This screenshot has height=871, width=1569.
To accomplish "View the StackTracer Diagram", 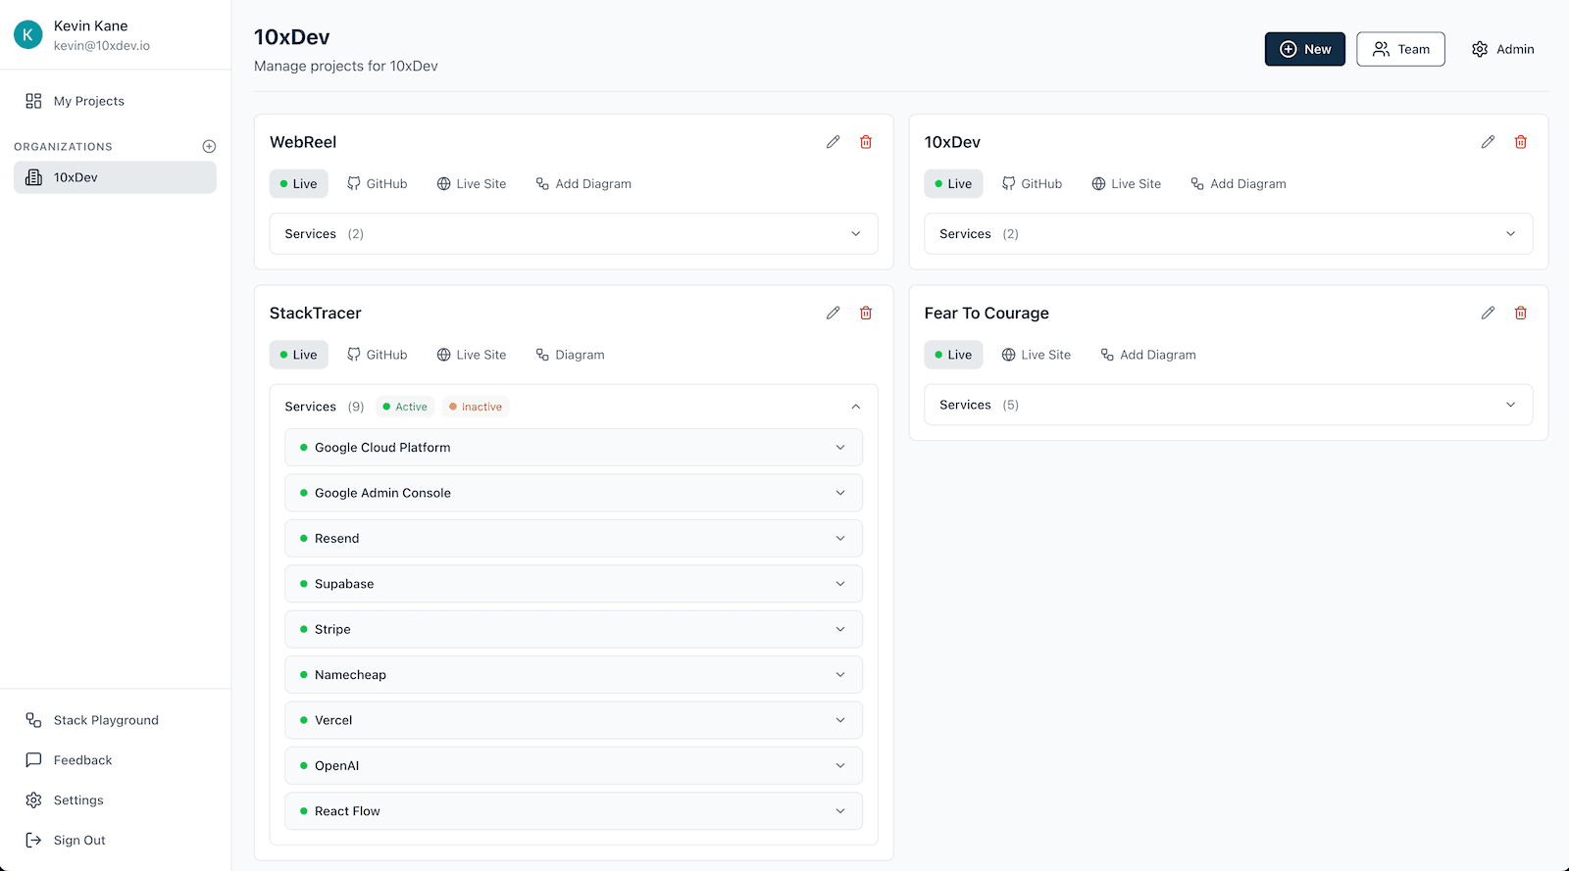I will tap(570, 355).
